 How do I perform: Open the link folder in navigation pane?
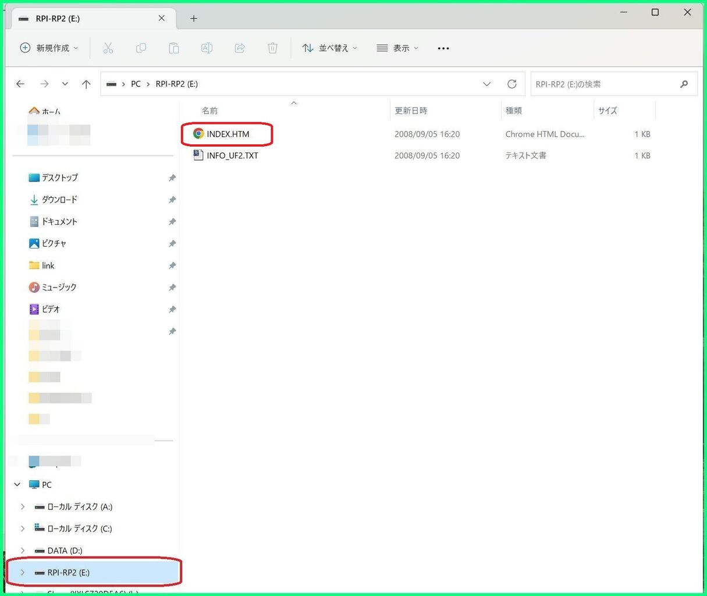41,265
